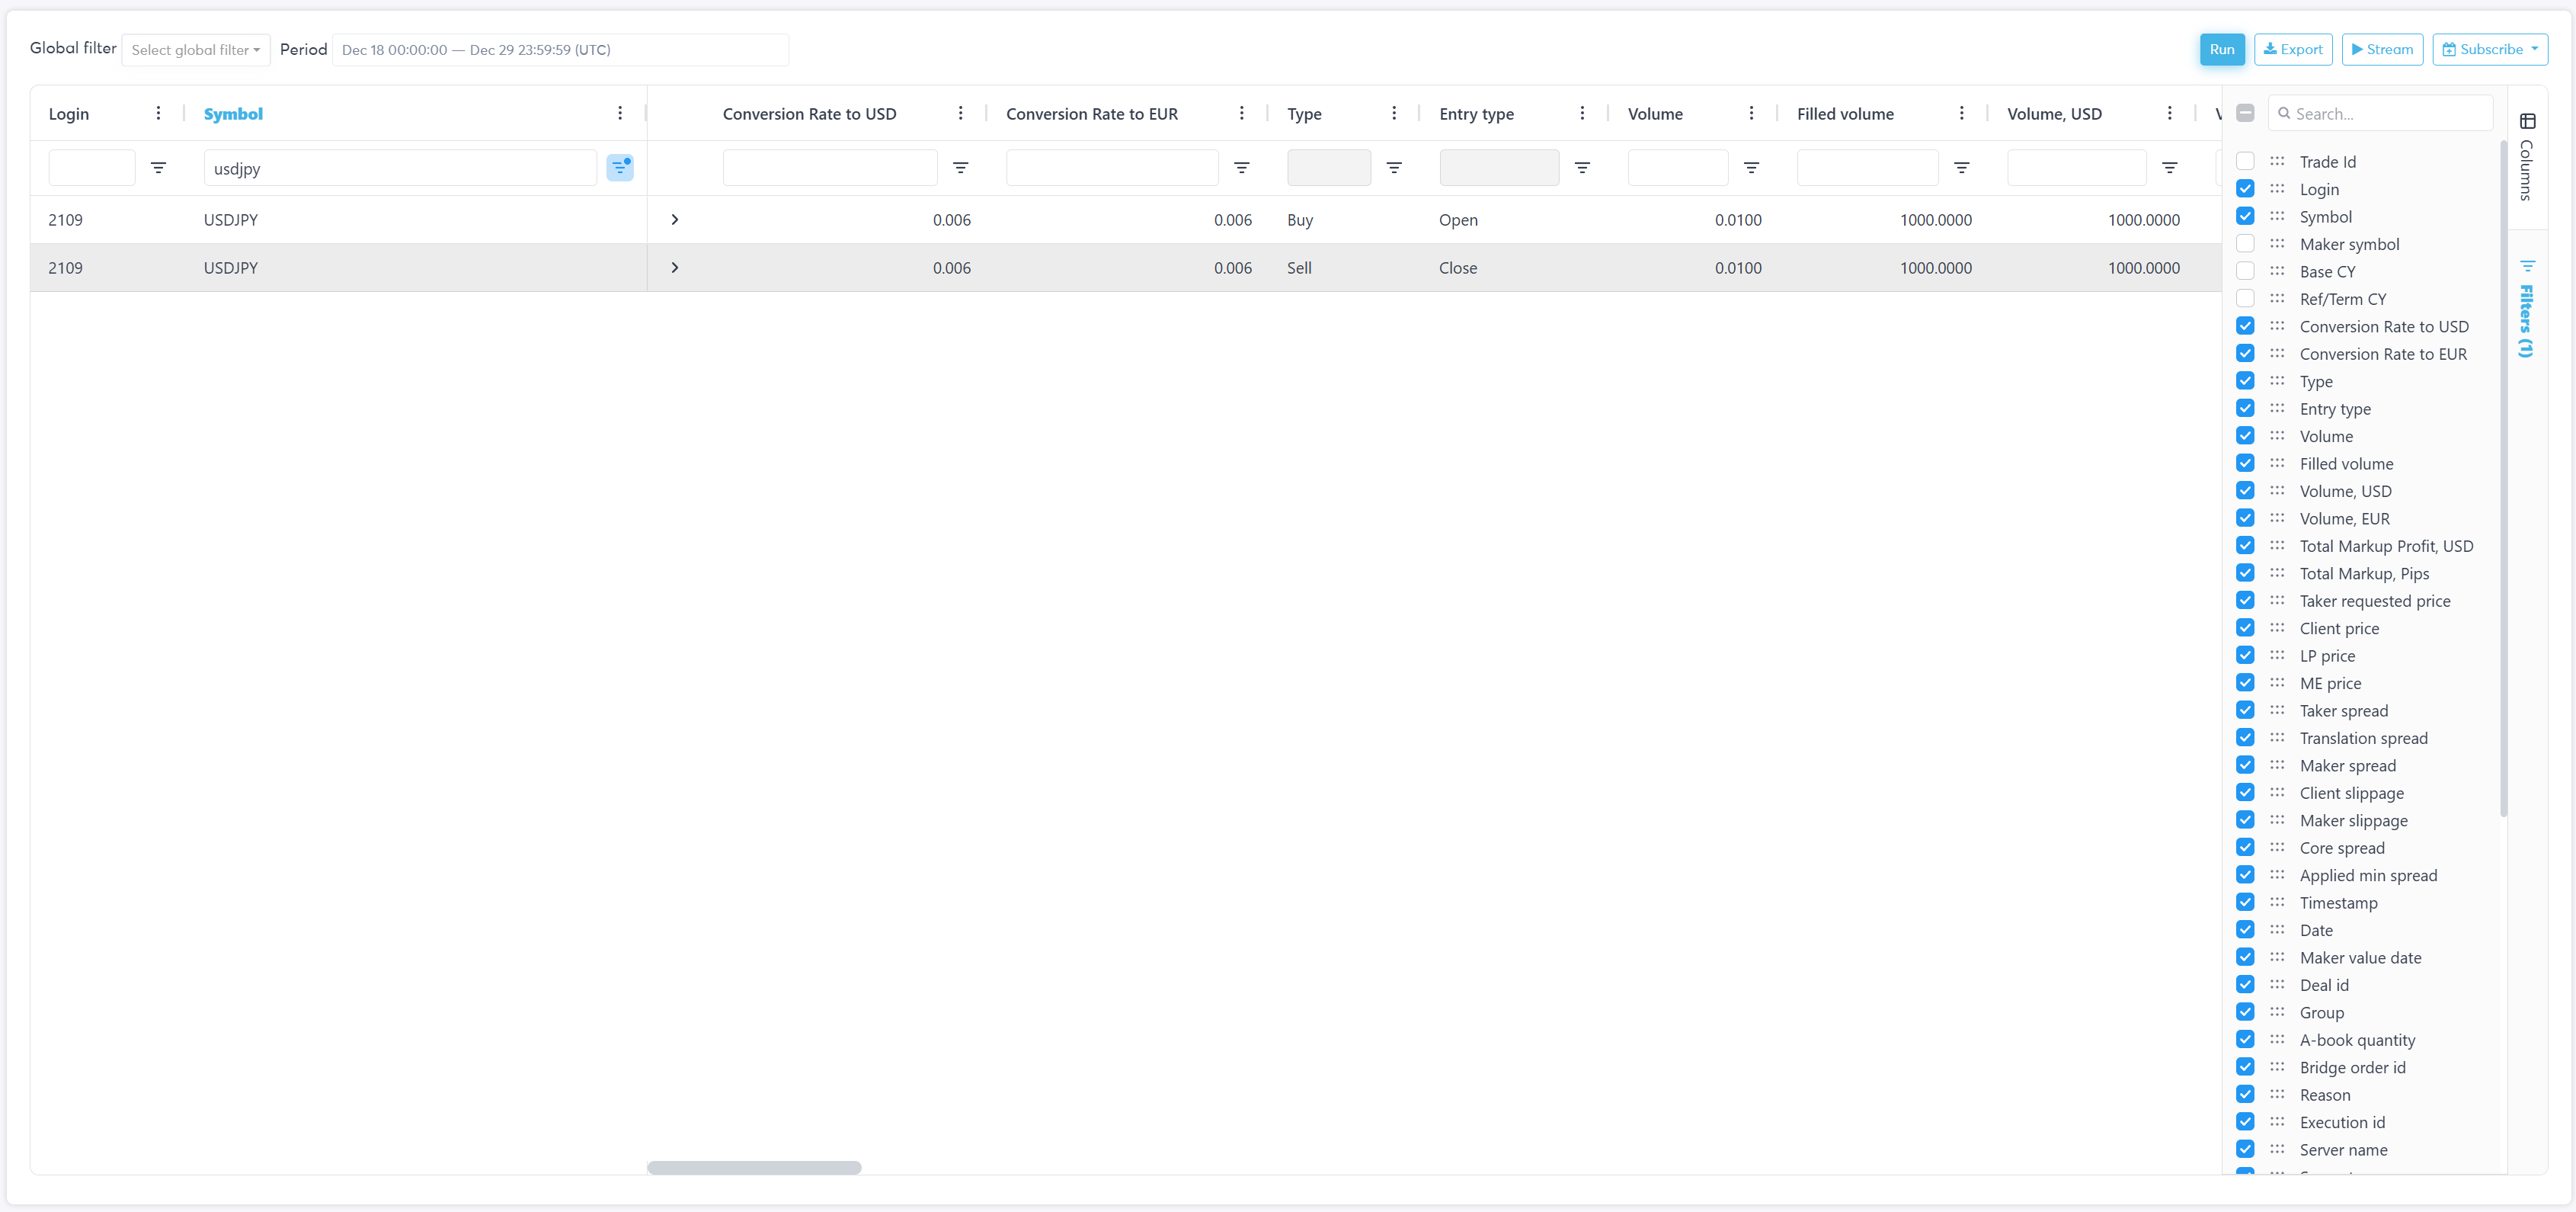2576x1212 pixels.
Task: Click the horizontal scrollbar under the table
Action: [x=754, y=1167]
